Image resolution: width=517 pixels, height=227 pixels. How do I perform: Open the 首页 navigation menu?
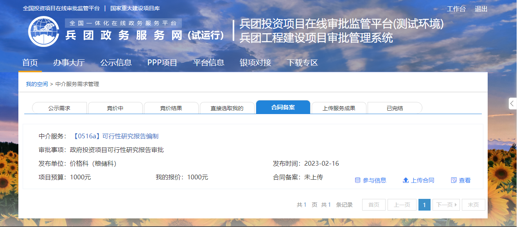tap(30, 63)
